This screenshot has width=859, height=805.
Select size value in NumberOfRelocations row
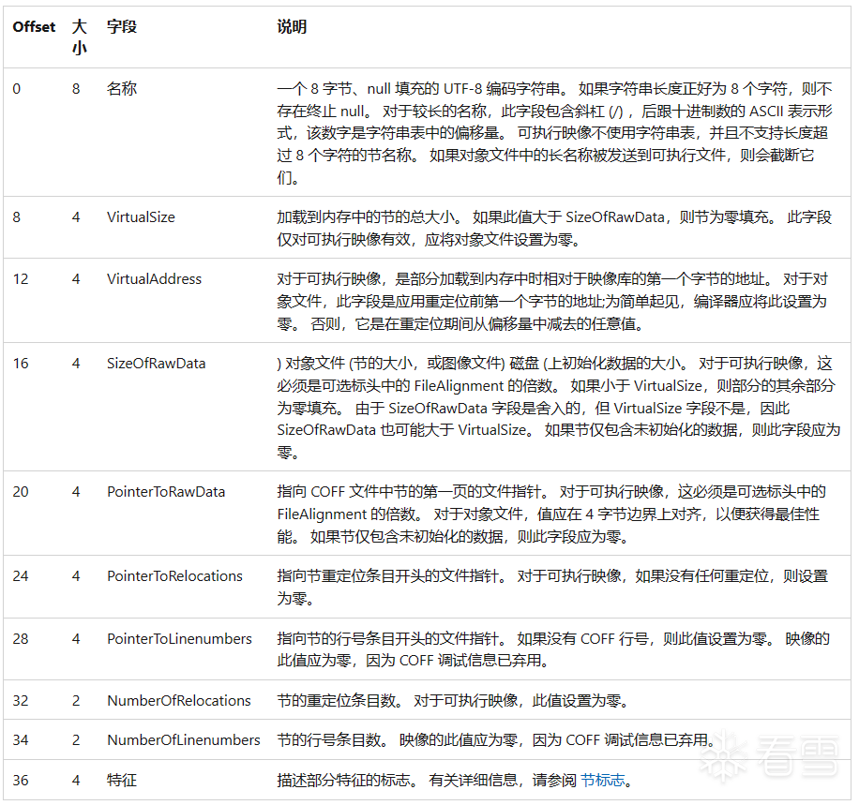(x=76, y=700)
